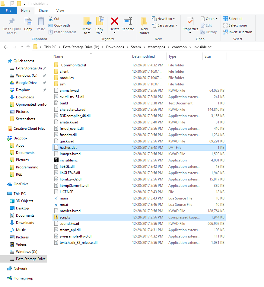Switch to the Home ribbon tab
This screenshot has width=264, height=287.
tap(26, 11)
